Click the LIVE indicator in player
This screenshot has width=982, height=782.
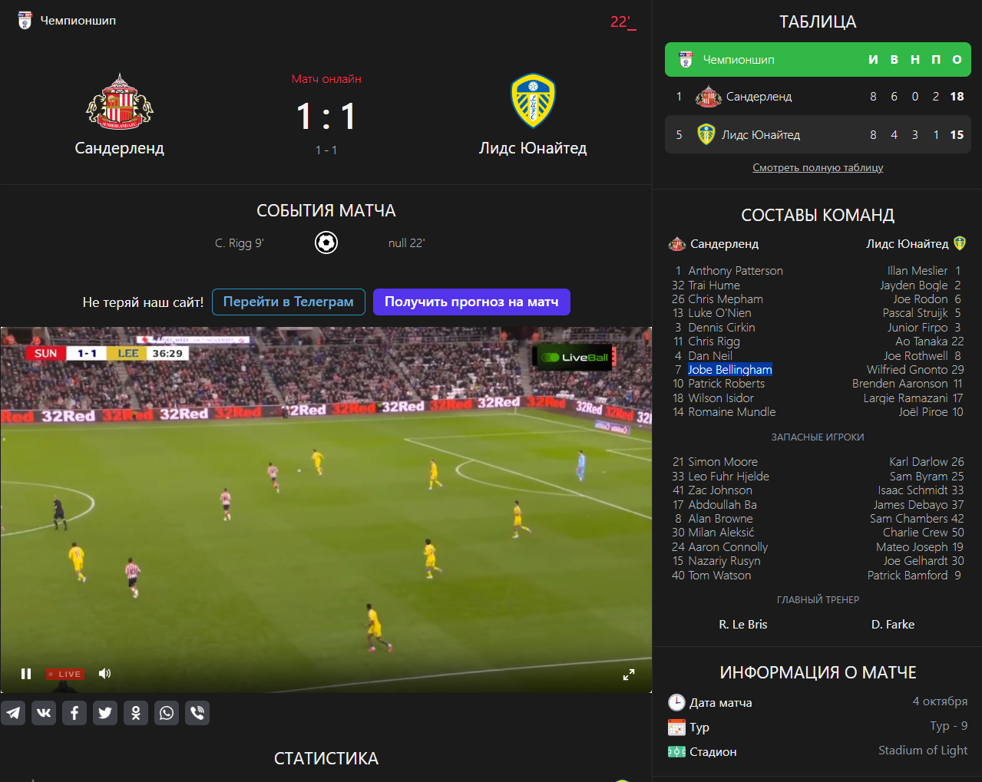click(x=65, y=674)
